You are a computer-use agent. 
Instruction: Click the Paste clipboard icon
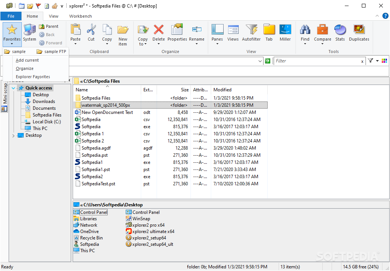[75, 30]
